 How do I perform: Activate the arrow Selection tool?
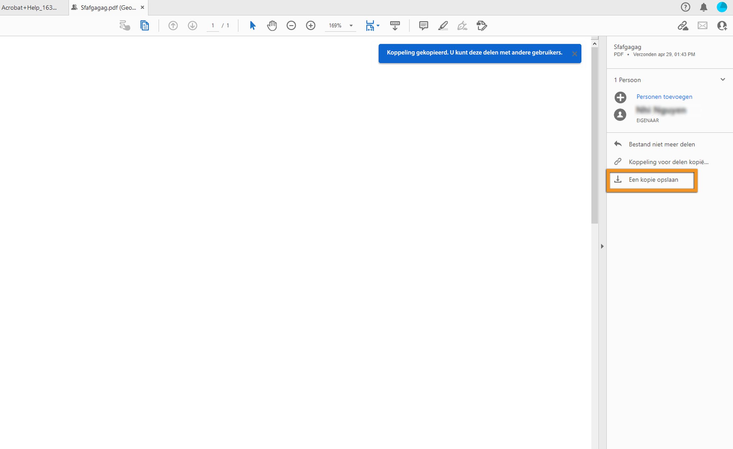pyautogui.click(x=252, y=25)
